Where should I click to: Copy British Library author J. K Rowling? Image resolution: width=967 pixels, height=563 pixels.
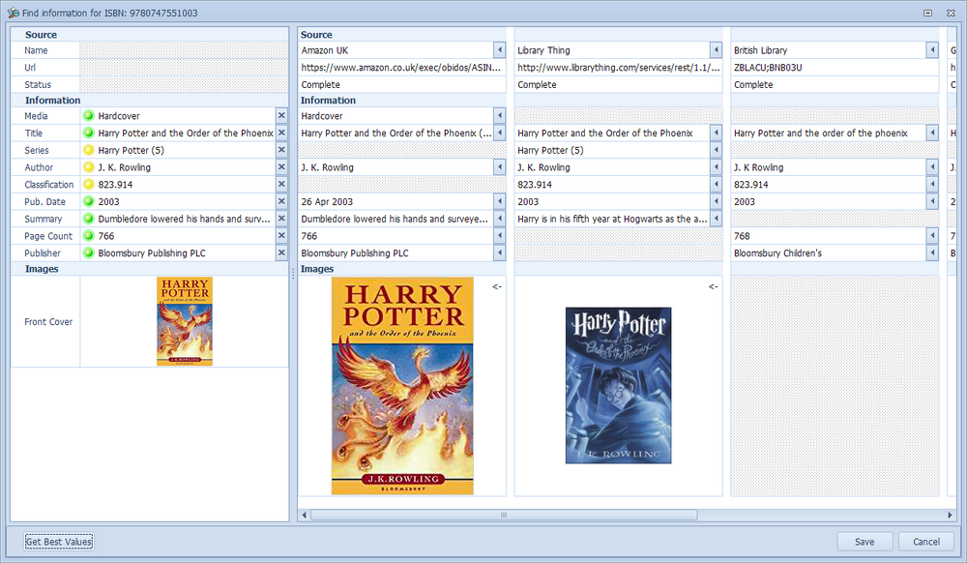[x=932, y=167]
